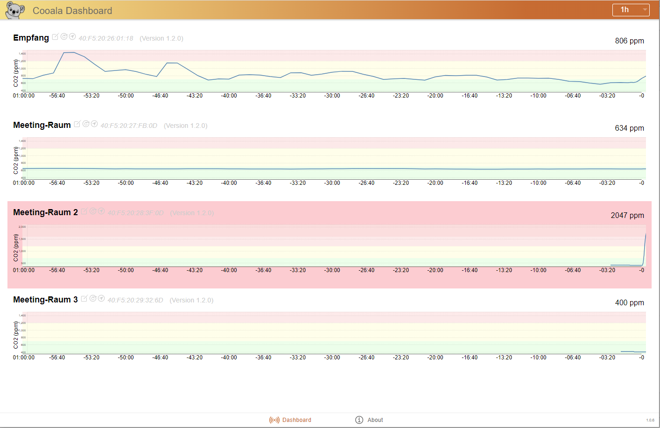Click the Empfang sensor heading
660x428 pixels.
(31, 38)
